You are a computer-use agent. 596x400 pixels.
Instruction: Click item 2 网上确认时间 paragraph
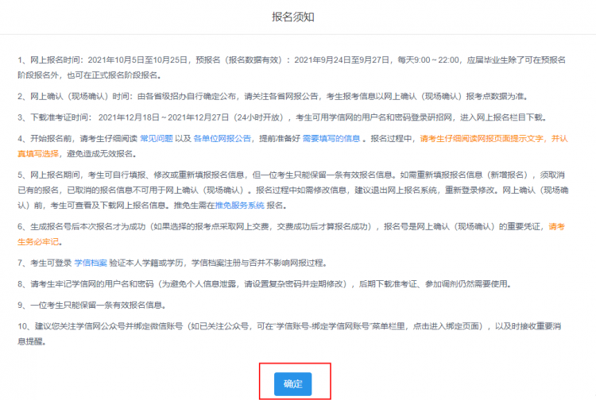click(x=273, y=96)
